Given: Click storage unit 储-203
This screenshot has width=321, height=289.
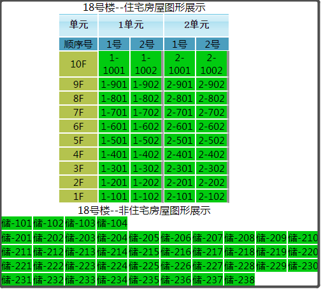Looking at the screenshot, I should coord(80,237).
